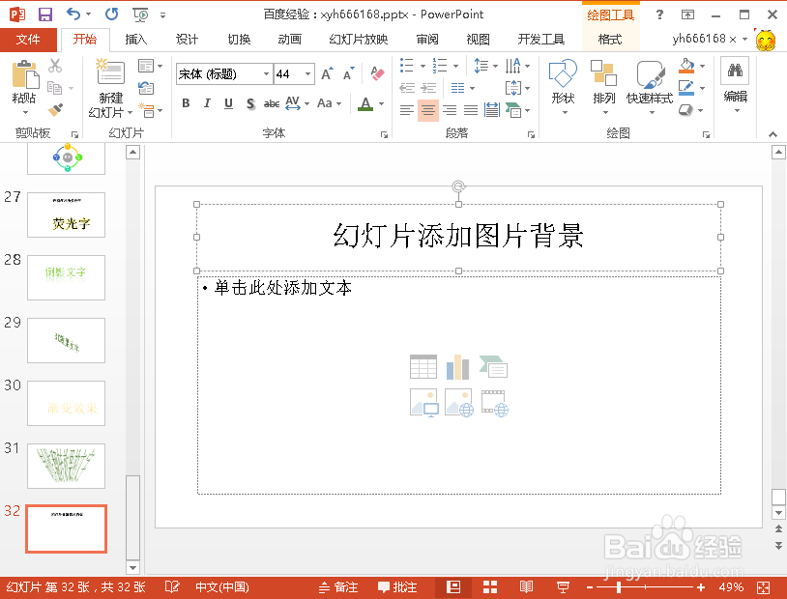Click the zoom slider handle
This screenshot has width=787, height=599.
click(x=619, y=587)
